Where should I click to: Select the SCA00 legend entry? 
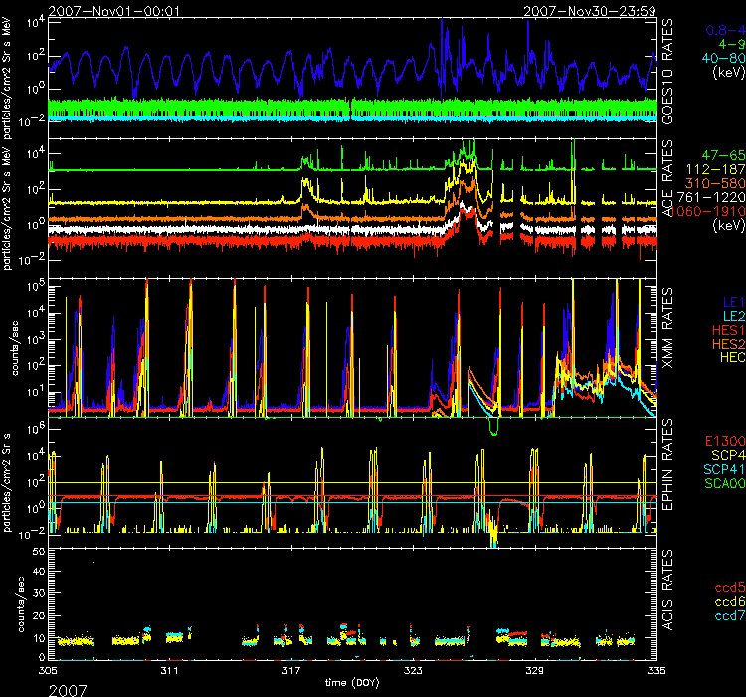pos(725,483)
